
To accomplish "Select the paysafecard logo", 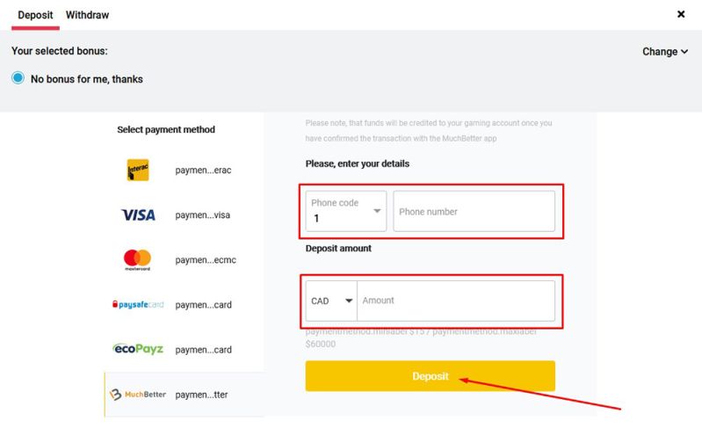I will click(x=138, y=305).
